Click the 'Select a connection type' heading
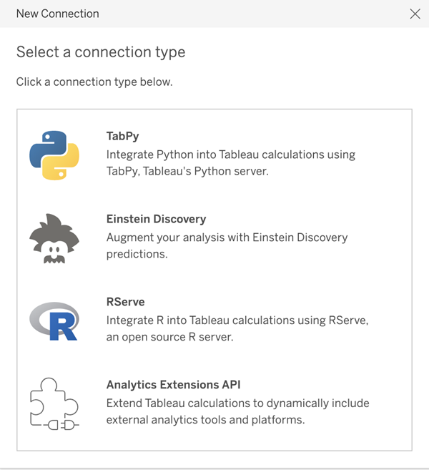This screenshot has height=470, width=429. pos(101,52)
